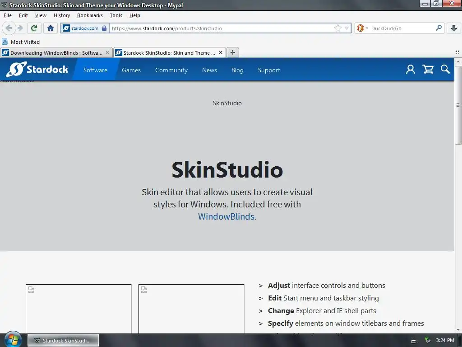Open the DuckDuckGo search engine selector
Viewport: 462px width, 347px height.
[362, 28]
